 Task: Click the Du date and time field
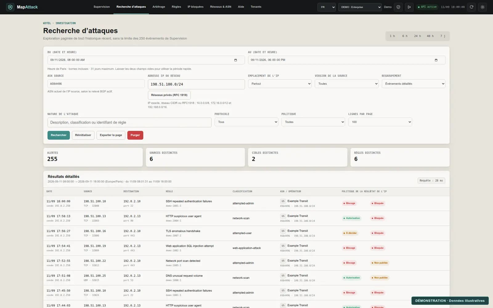coord(146,60)
